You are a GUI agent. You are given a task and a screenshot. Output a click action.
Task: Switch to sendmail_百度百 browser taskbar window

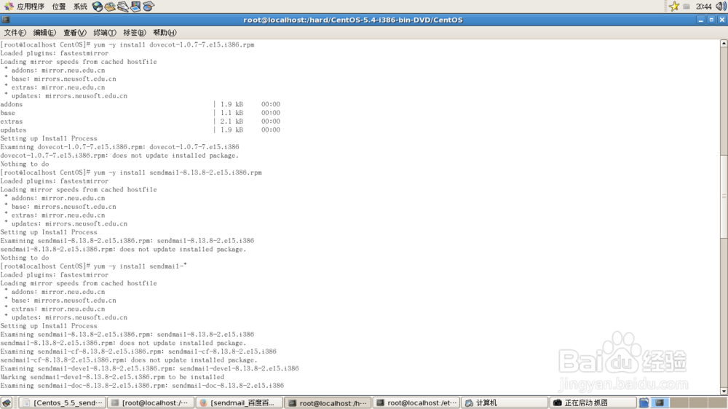click(x=239, y=402)
